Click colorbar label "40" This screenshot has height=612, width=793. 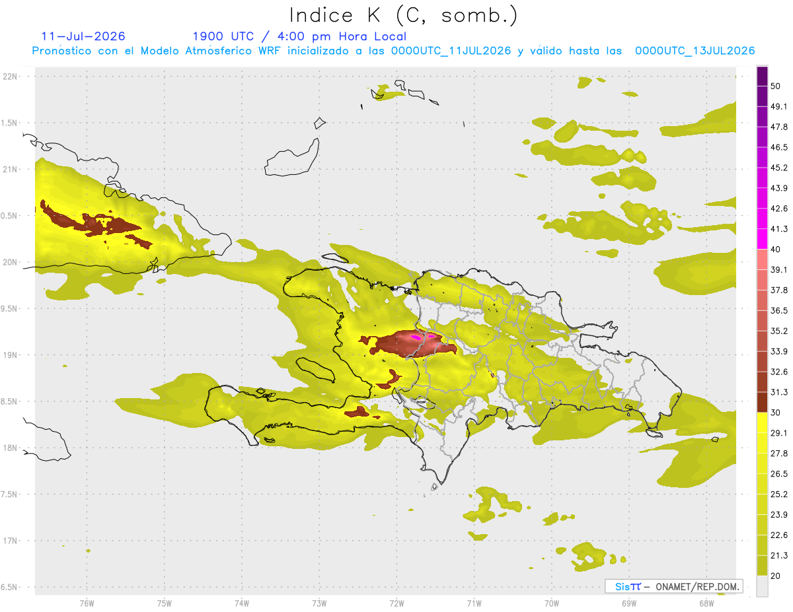pos(777,250)
